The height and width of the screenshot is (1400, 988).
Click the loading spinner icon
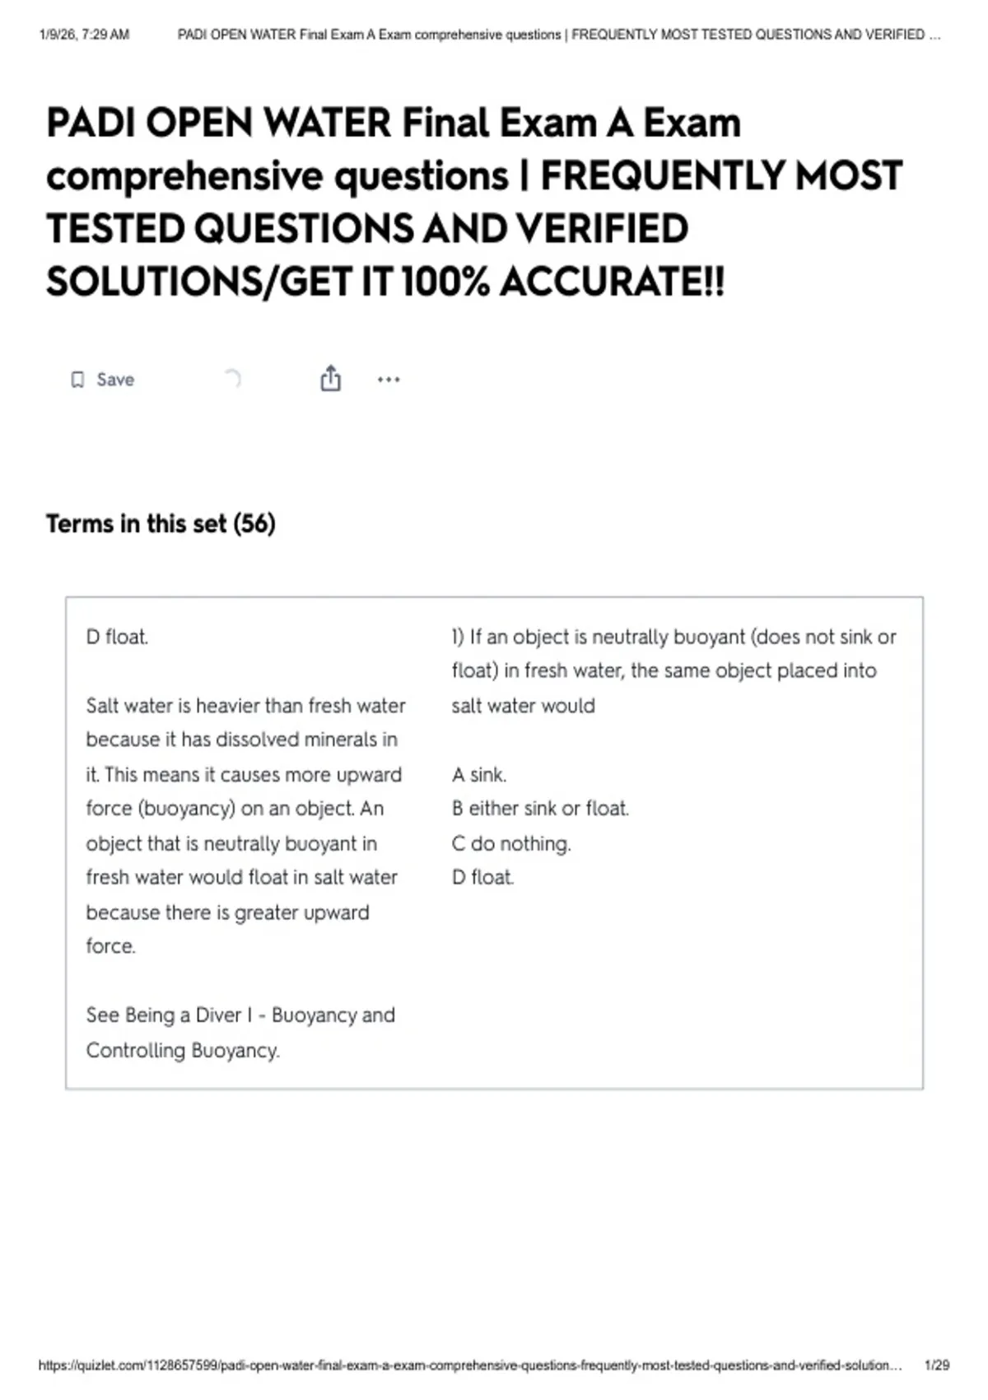[x=232, y=379]
